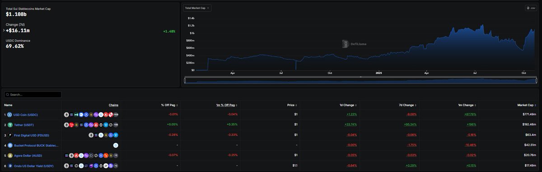Click the +1.48% weekly change percentage

[169, 32]
